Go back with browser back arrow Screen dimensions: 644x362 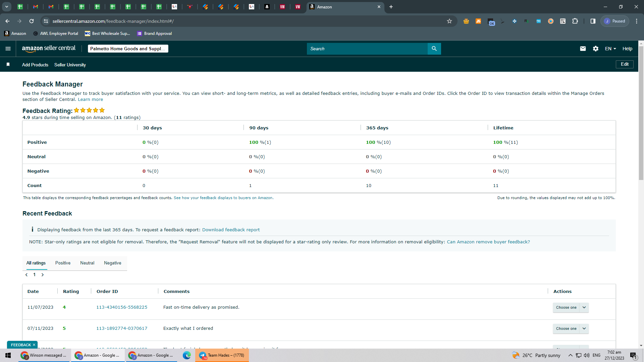coord(7,21)
